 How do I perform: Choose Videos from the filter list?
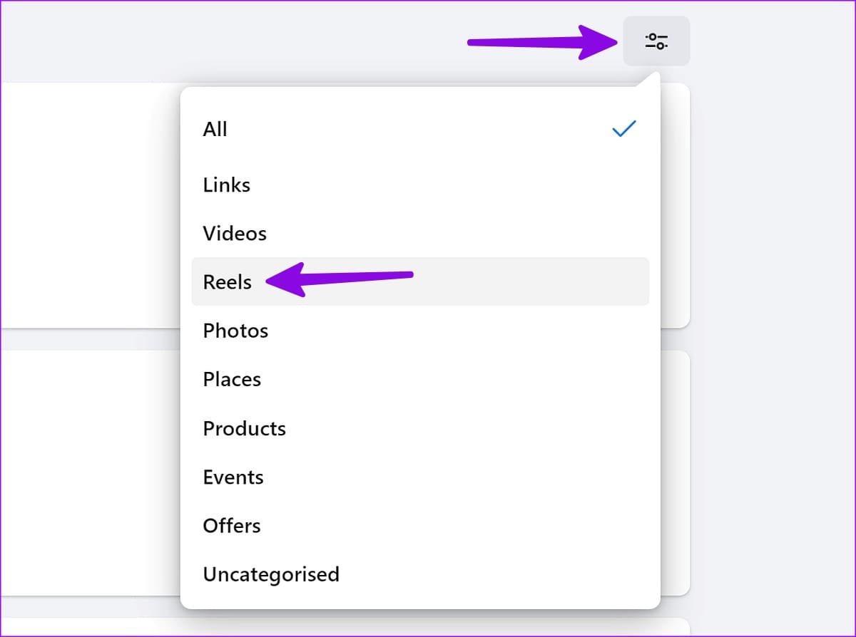tap(420, 233)
